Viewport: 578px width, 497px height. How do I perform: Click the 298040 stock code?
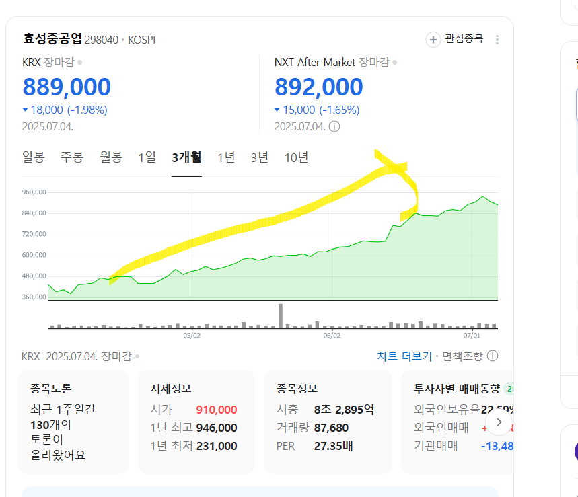tap(102, 40)
